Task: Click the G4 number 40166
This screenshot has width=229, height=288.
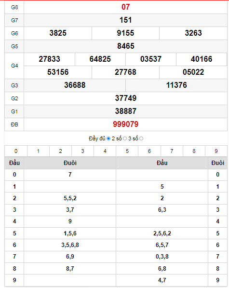Action: pos(202,59)
